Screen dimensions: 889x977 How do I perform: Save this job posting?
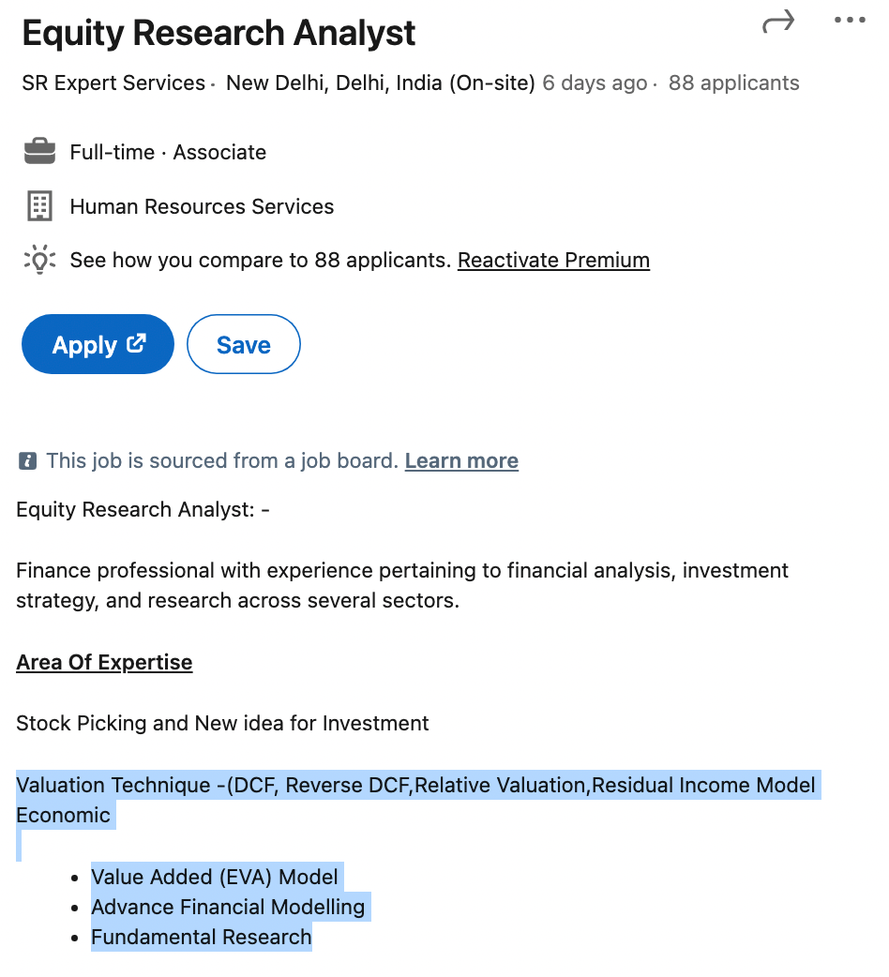244,345
